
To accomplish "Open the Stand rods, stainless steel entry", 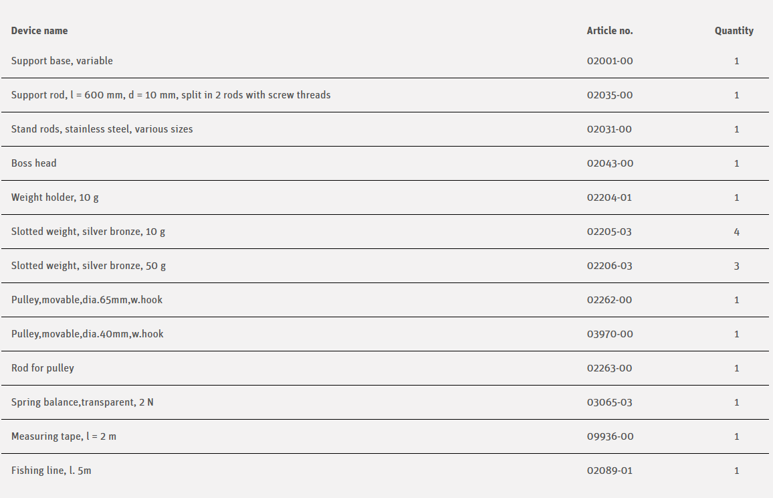I will click(x=102, y=129).
